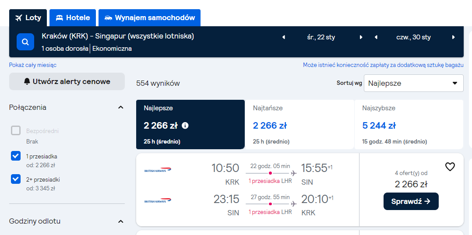Collapse the Godziny odlotu section
This screenshot has width=472, height=235.
(x=121, y=221)
